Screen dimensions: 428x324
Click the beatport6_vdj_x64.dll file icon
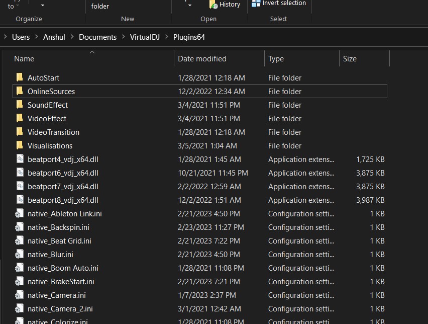point(20,173)
